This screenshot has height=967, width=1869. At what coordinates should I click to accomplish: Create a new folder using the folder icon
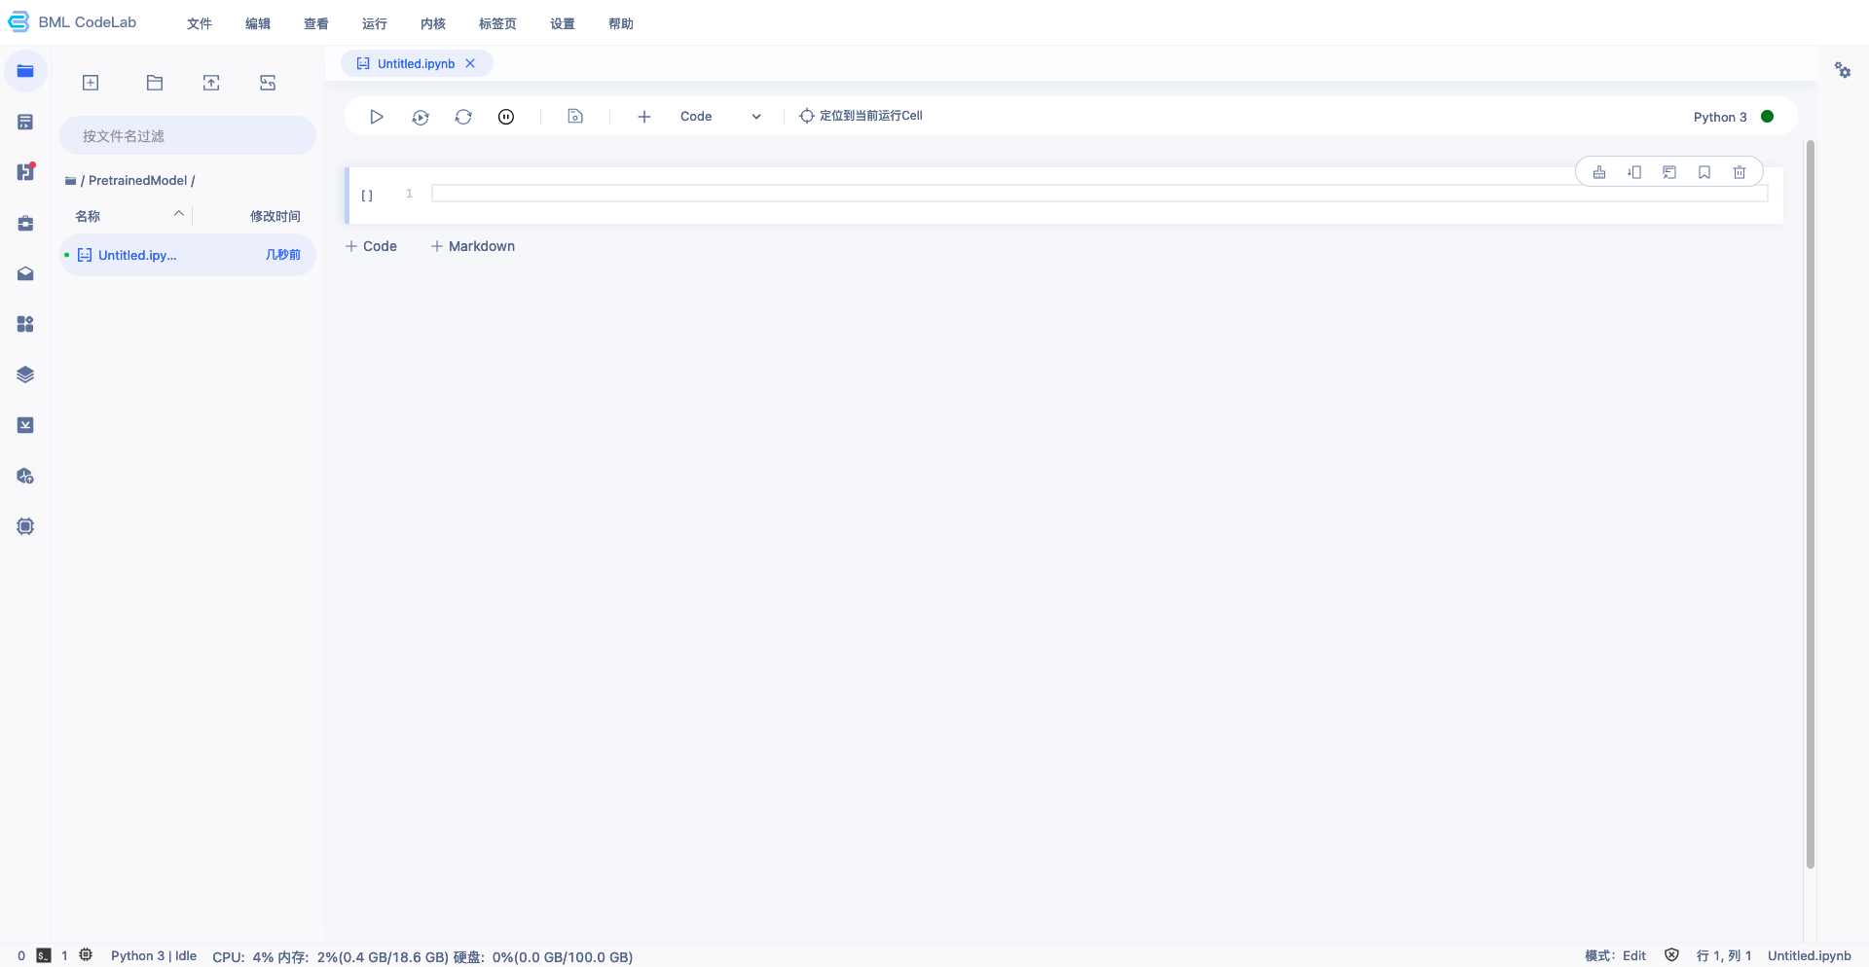[155, 83]
